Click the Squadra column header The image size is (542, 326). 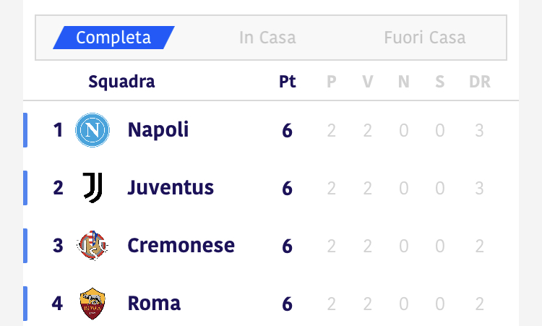121,82
